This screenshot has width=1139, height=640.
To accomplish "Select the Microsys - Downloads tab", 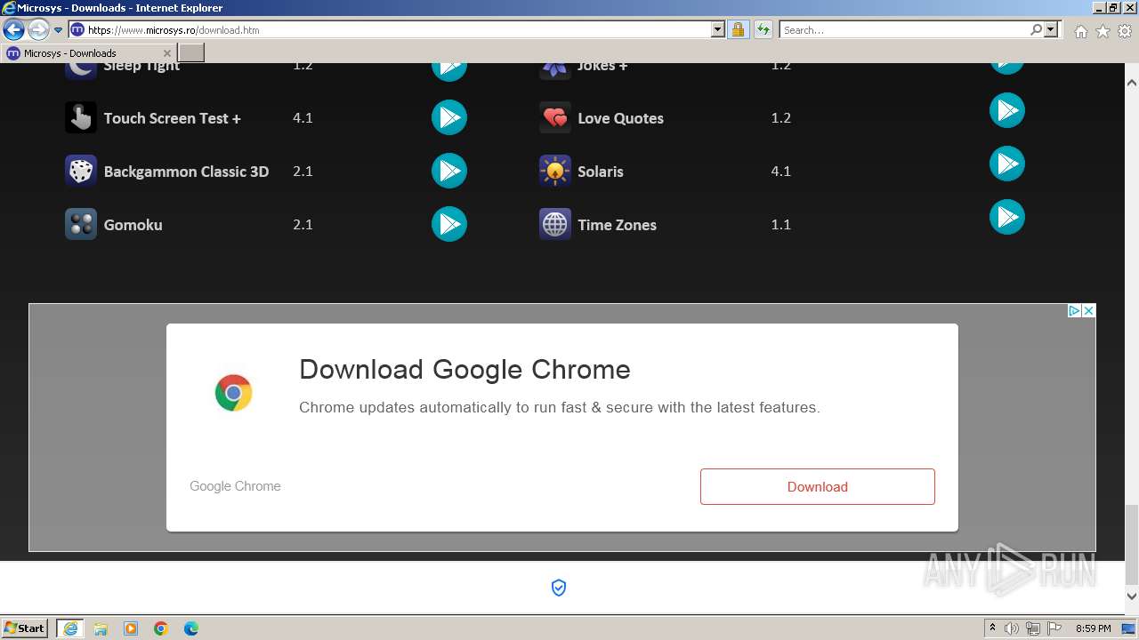I will pyautogui.click(x=89, y=53).
